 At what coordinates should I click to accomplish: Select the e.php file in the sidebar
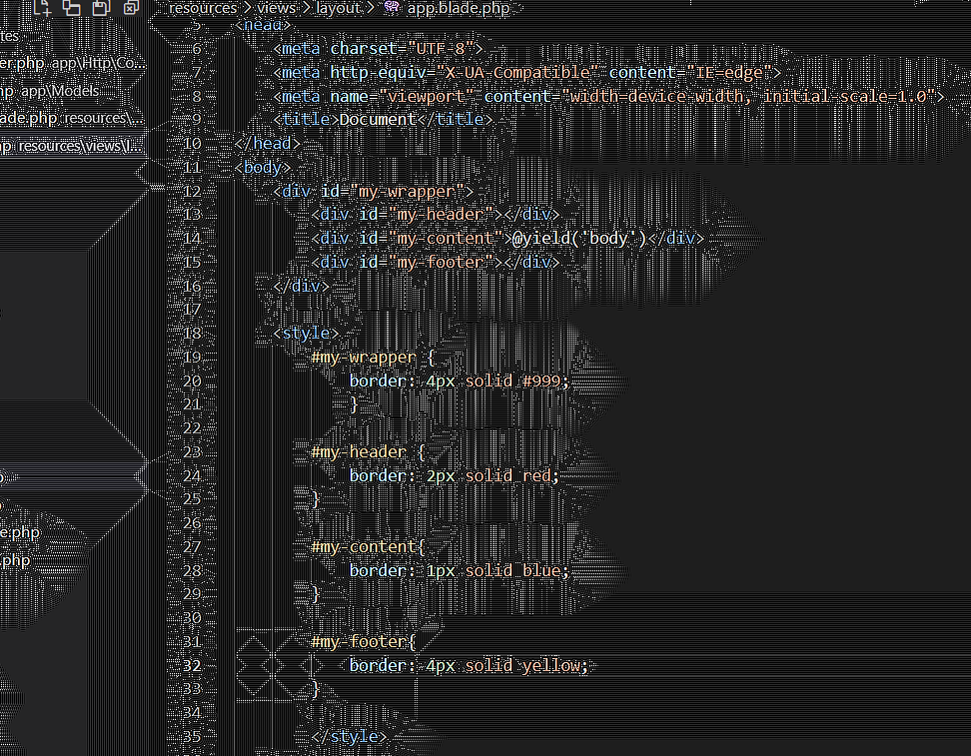click(x=20, y=532)
